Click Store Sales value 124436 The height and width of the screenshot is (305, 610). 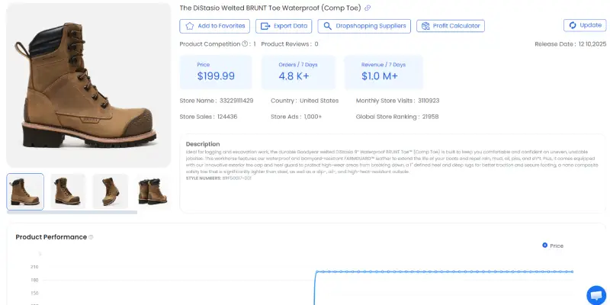click(x=227, y=117)
